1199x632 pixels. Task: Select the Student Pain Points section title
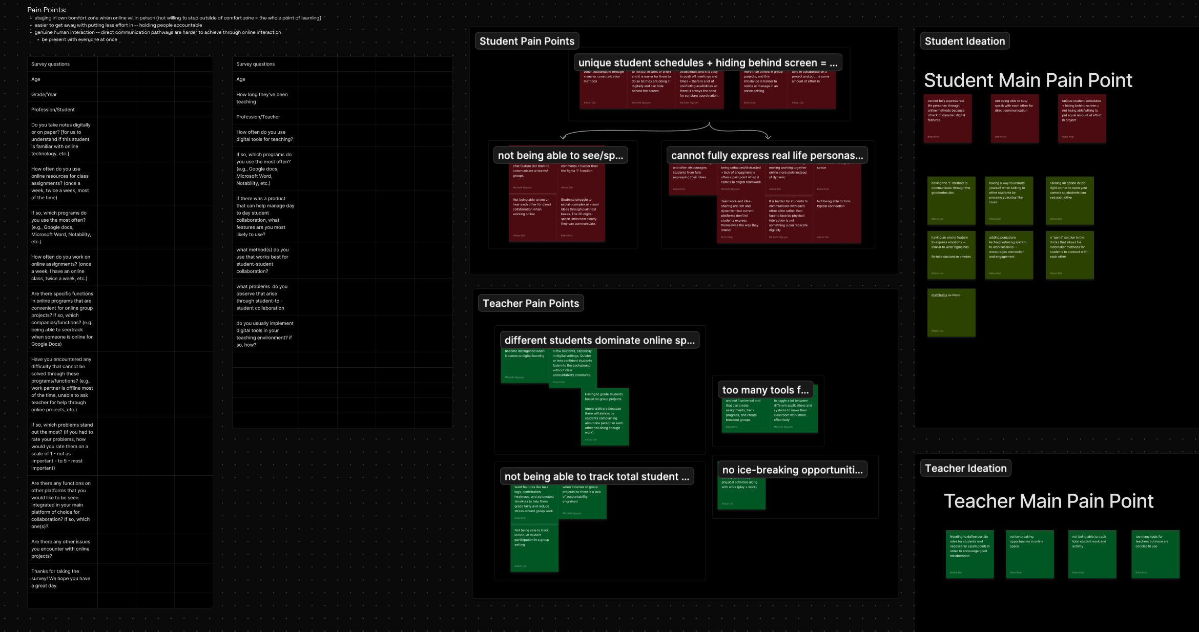[527, 41]
